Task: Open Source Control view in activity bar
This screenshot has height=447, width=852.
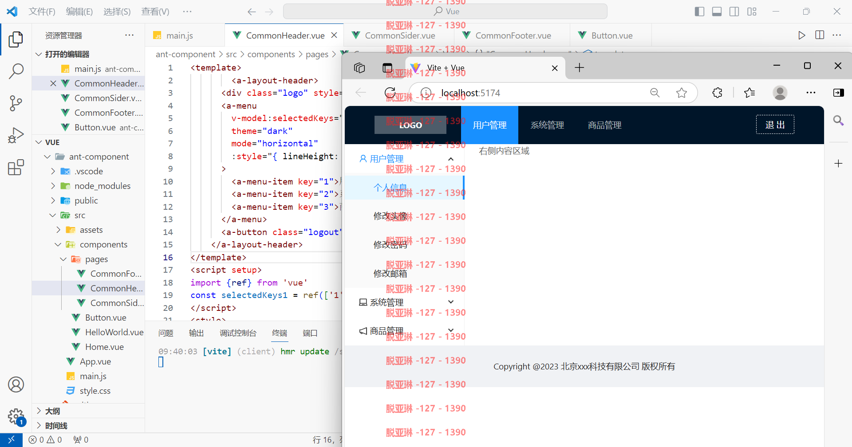Action: 16,103
